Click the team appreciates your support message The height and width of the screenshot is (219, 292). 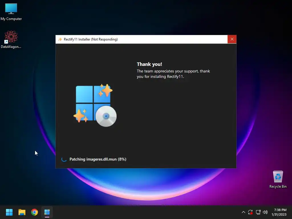(x=173, y=74)
